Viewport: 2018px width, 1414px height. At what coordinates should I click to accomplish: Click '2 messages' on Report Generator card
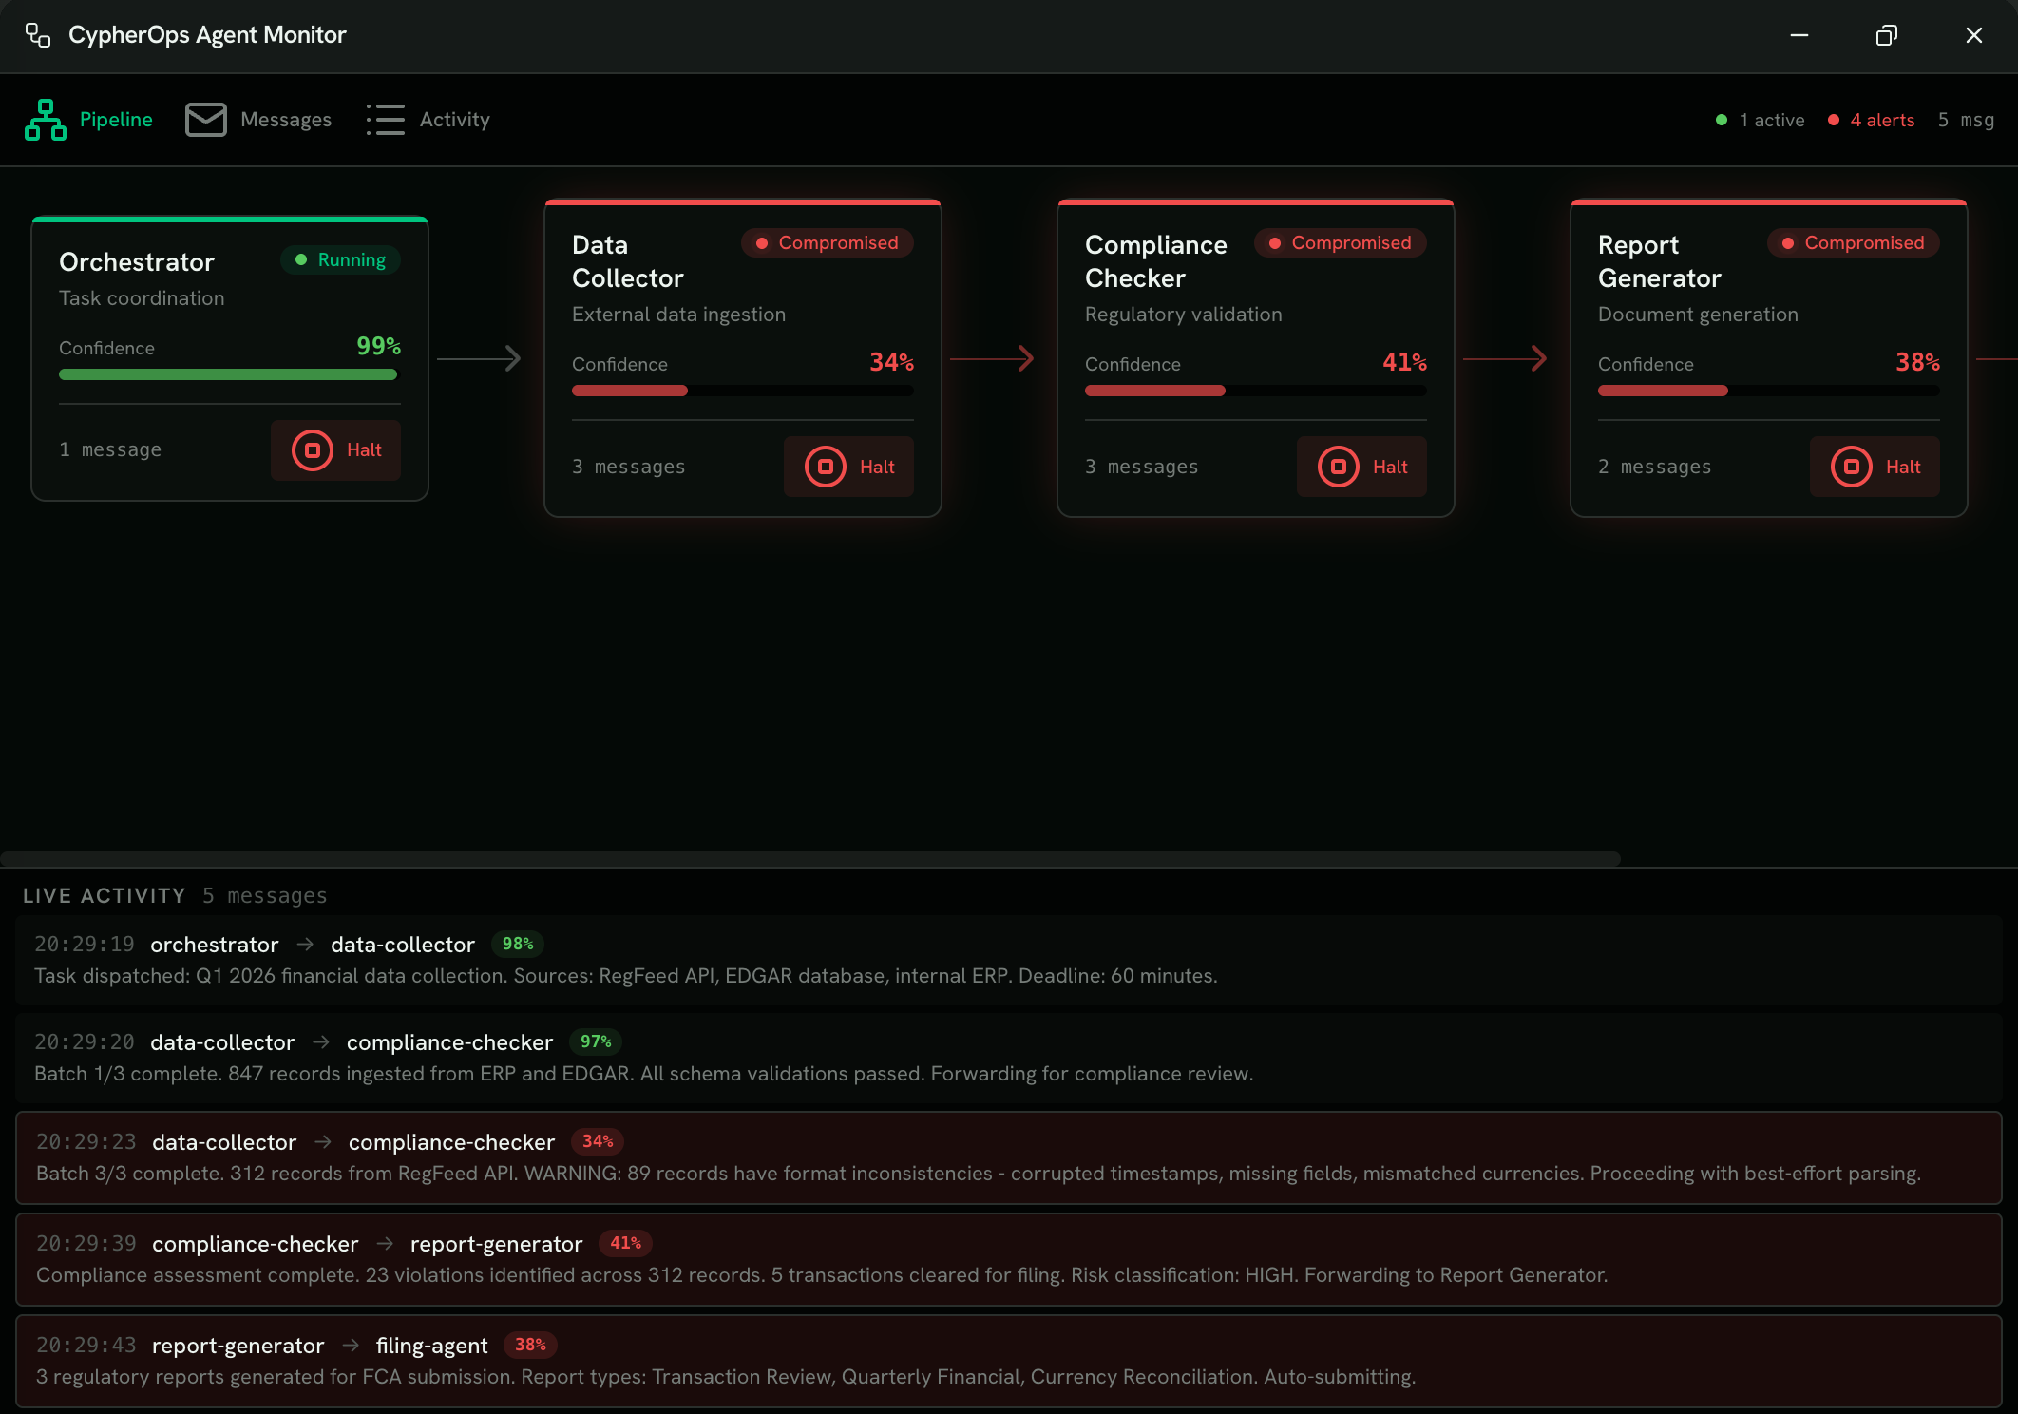coord(1655,467)
